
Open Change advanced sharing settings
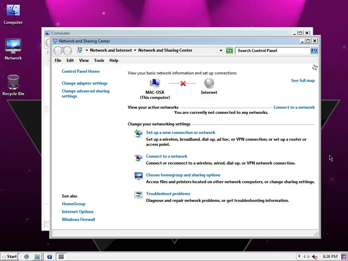[85, 93]
